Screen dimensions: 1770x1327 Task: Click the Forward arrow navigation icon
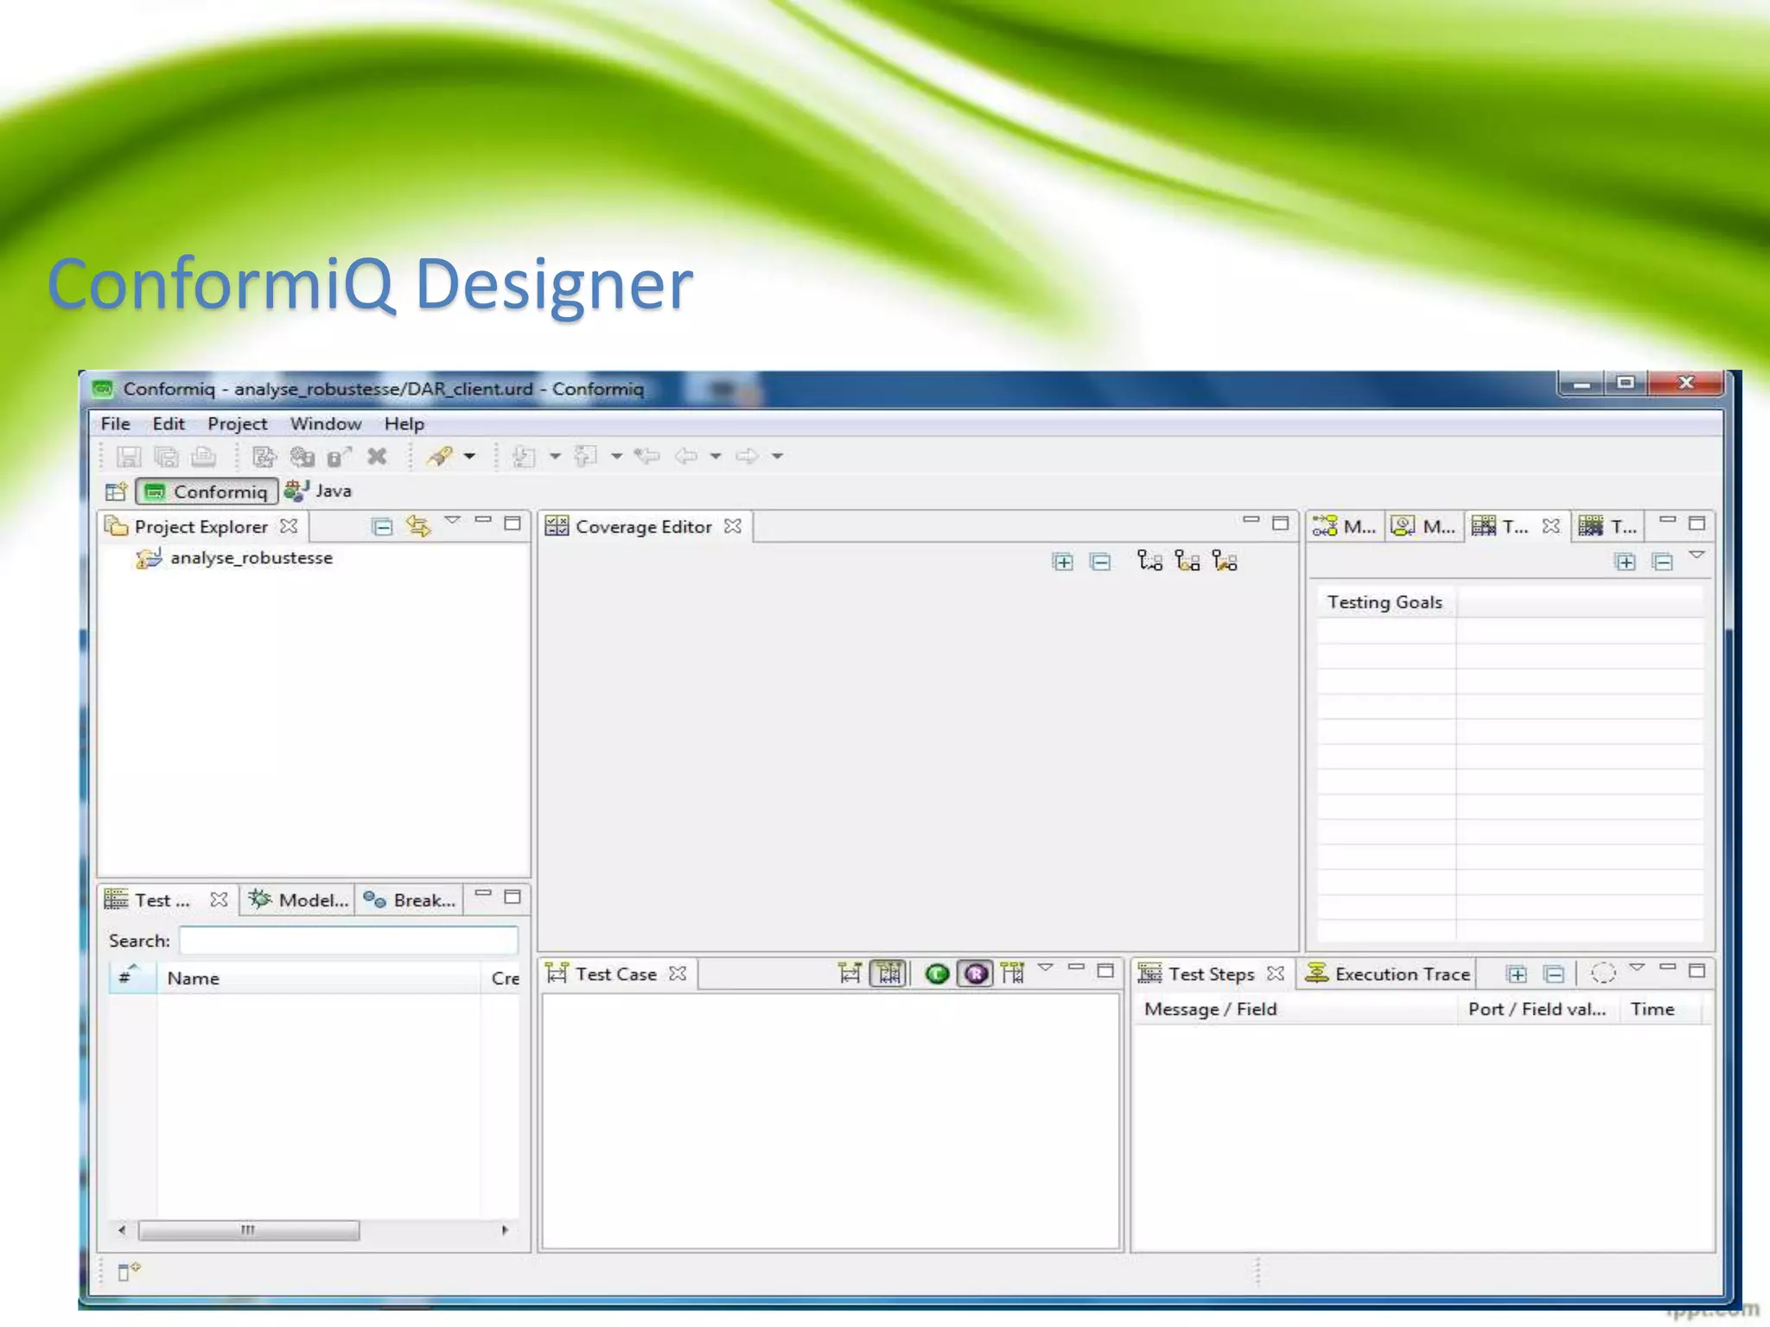748,456
